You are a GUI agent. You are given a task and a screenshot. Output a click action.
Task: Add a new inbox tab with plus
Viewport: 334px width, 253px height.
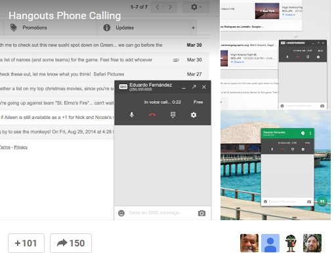(193, 28)
